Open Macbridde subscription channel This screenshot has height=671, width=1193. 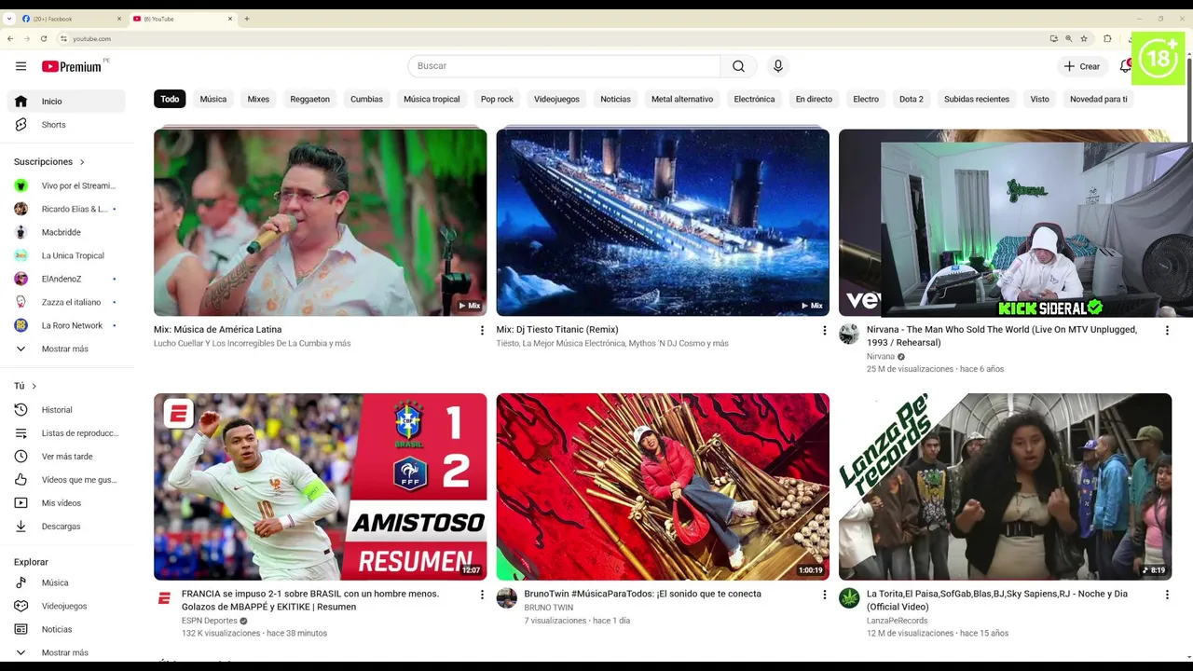pyautogui.click(x=65, y=232)
